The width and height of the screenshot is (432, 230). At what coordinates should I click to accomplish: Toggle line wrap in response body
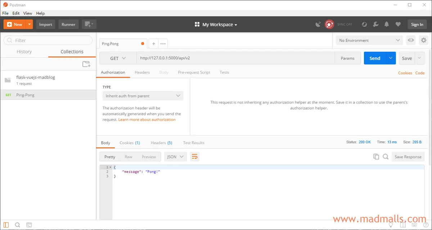click(195, 157)
